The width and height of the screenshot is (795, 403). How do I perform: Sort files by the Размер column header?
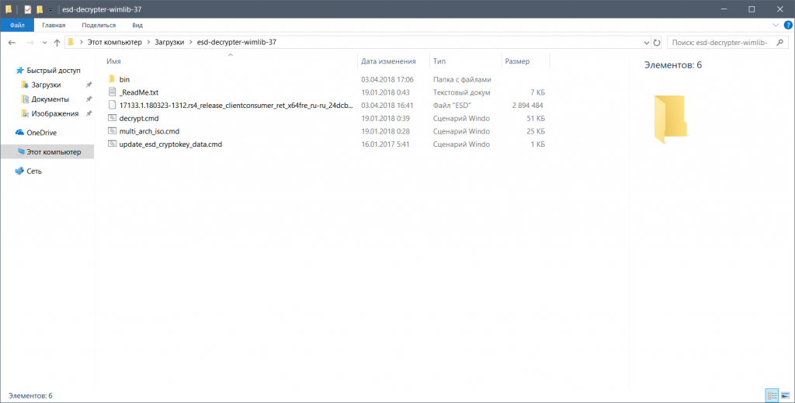(x=517, y=61)
